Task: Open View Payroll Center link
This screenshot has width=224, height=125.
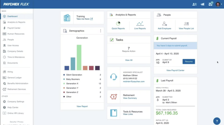Action: 175,70
